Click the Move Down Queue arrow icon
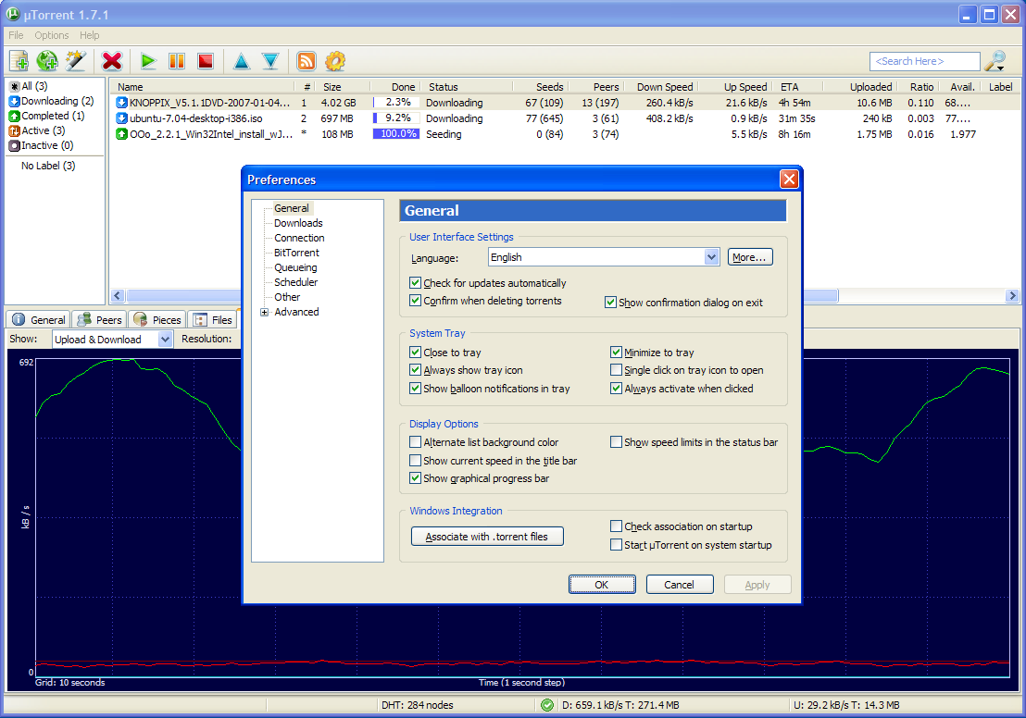The height and width of the screenshot is (718, 1026). point(270,61)
